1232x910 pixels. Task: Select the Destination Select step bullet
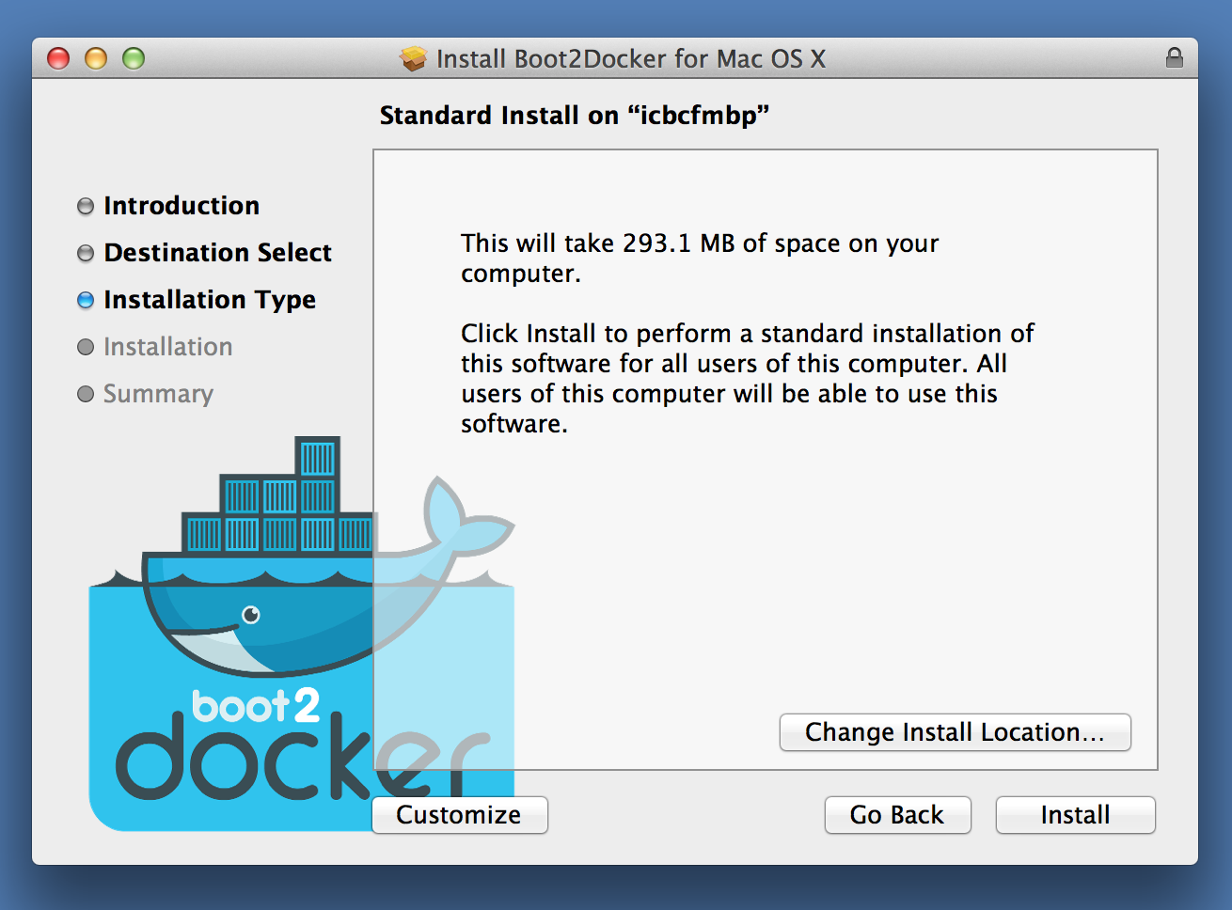[x=86, y=253]
